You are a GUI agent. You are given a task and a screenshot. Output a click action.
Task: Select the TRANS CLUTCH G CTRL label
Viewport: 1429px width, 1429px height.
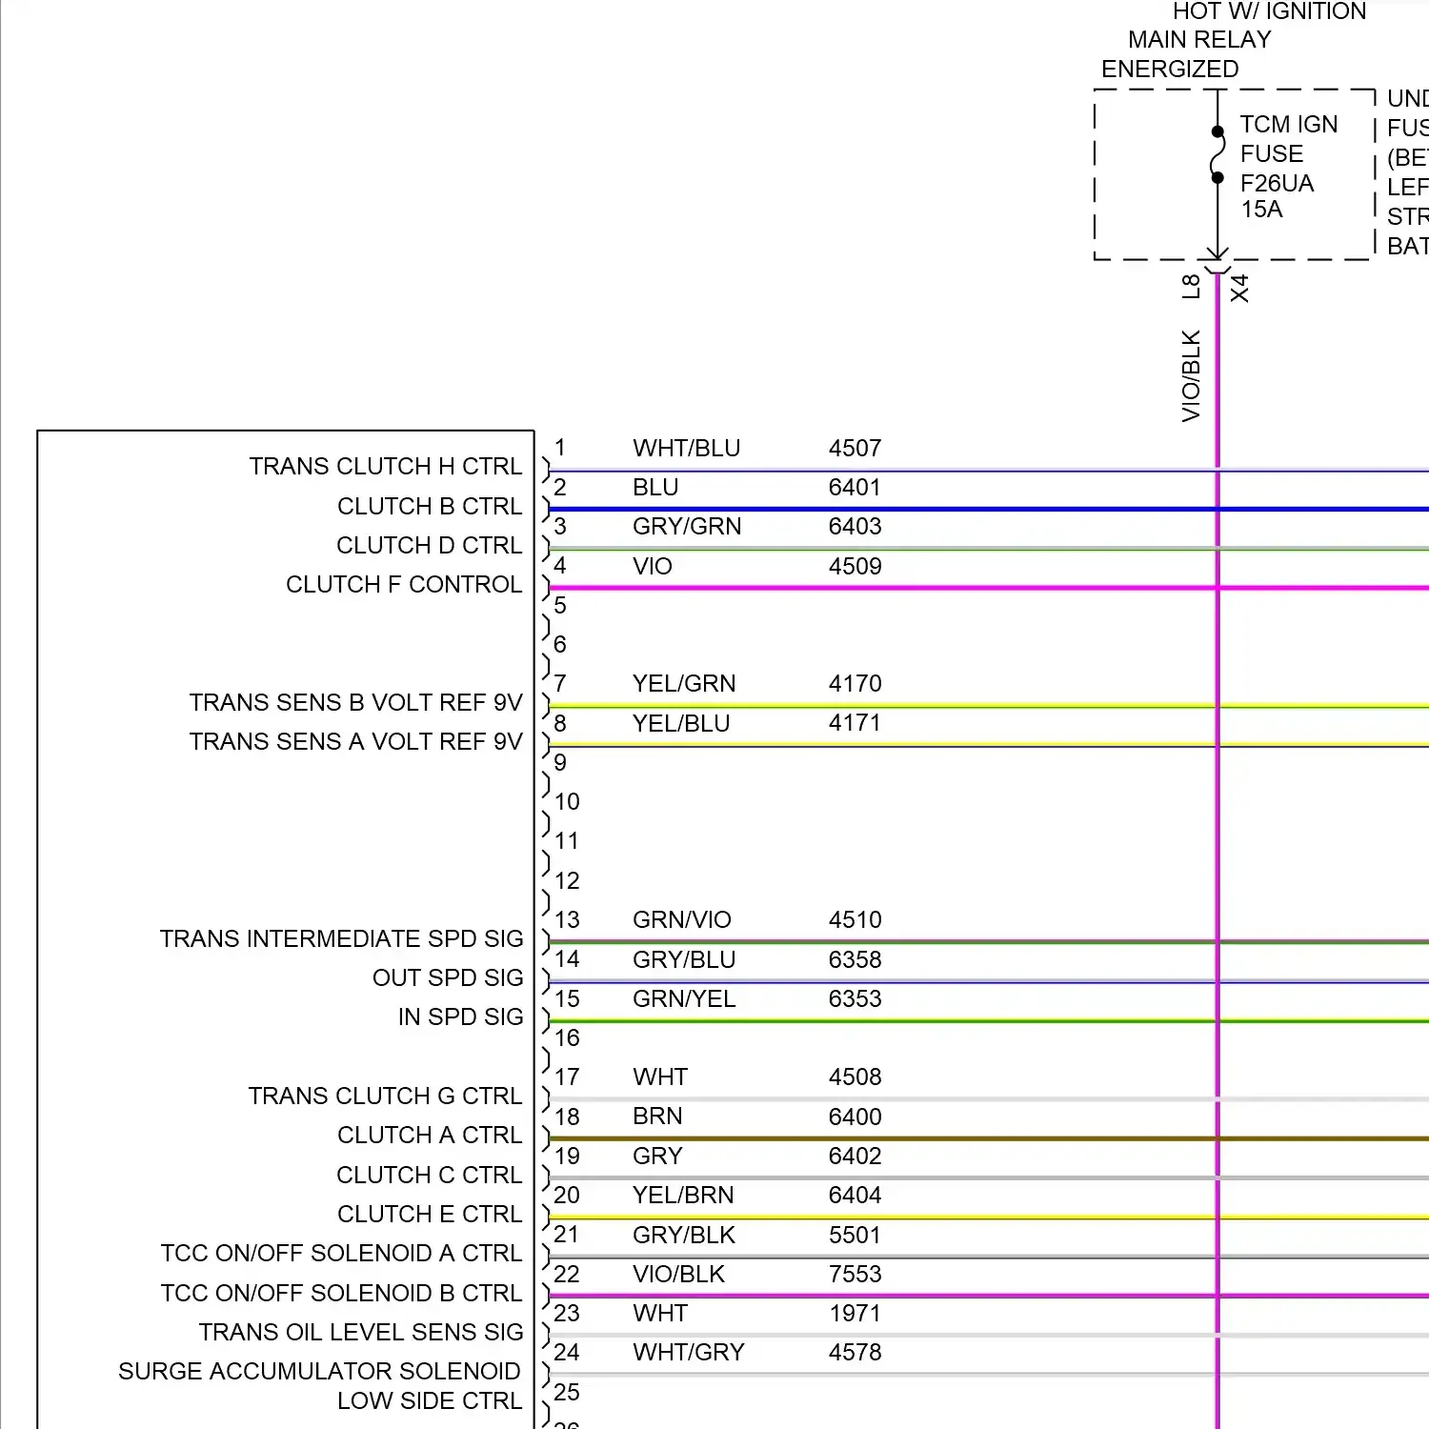(x=386, y=1096)
